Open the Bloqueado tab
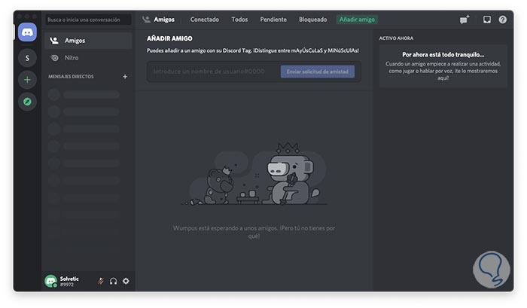Image resolution: width=527 pixels, height=308 pixels. 312,20
